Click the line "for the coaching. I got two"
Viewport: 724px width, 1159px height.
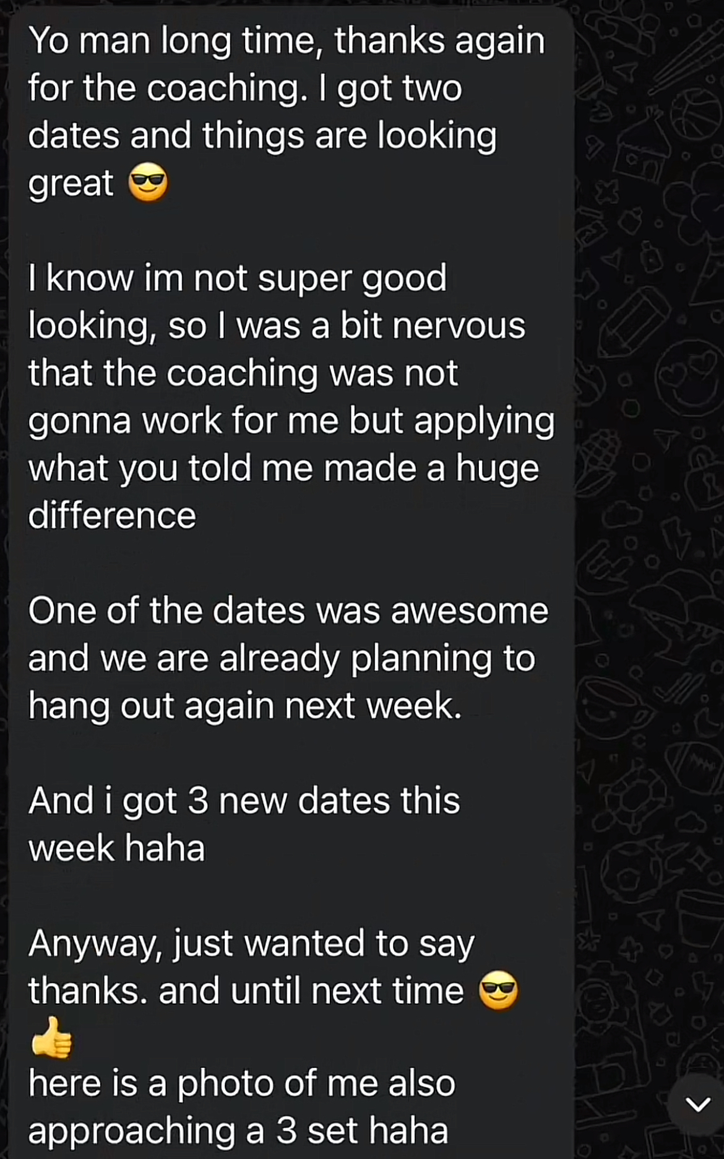click(x=245, y=89)
